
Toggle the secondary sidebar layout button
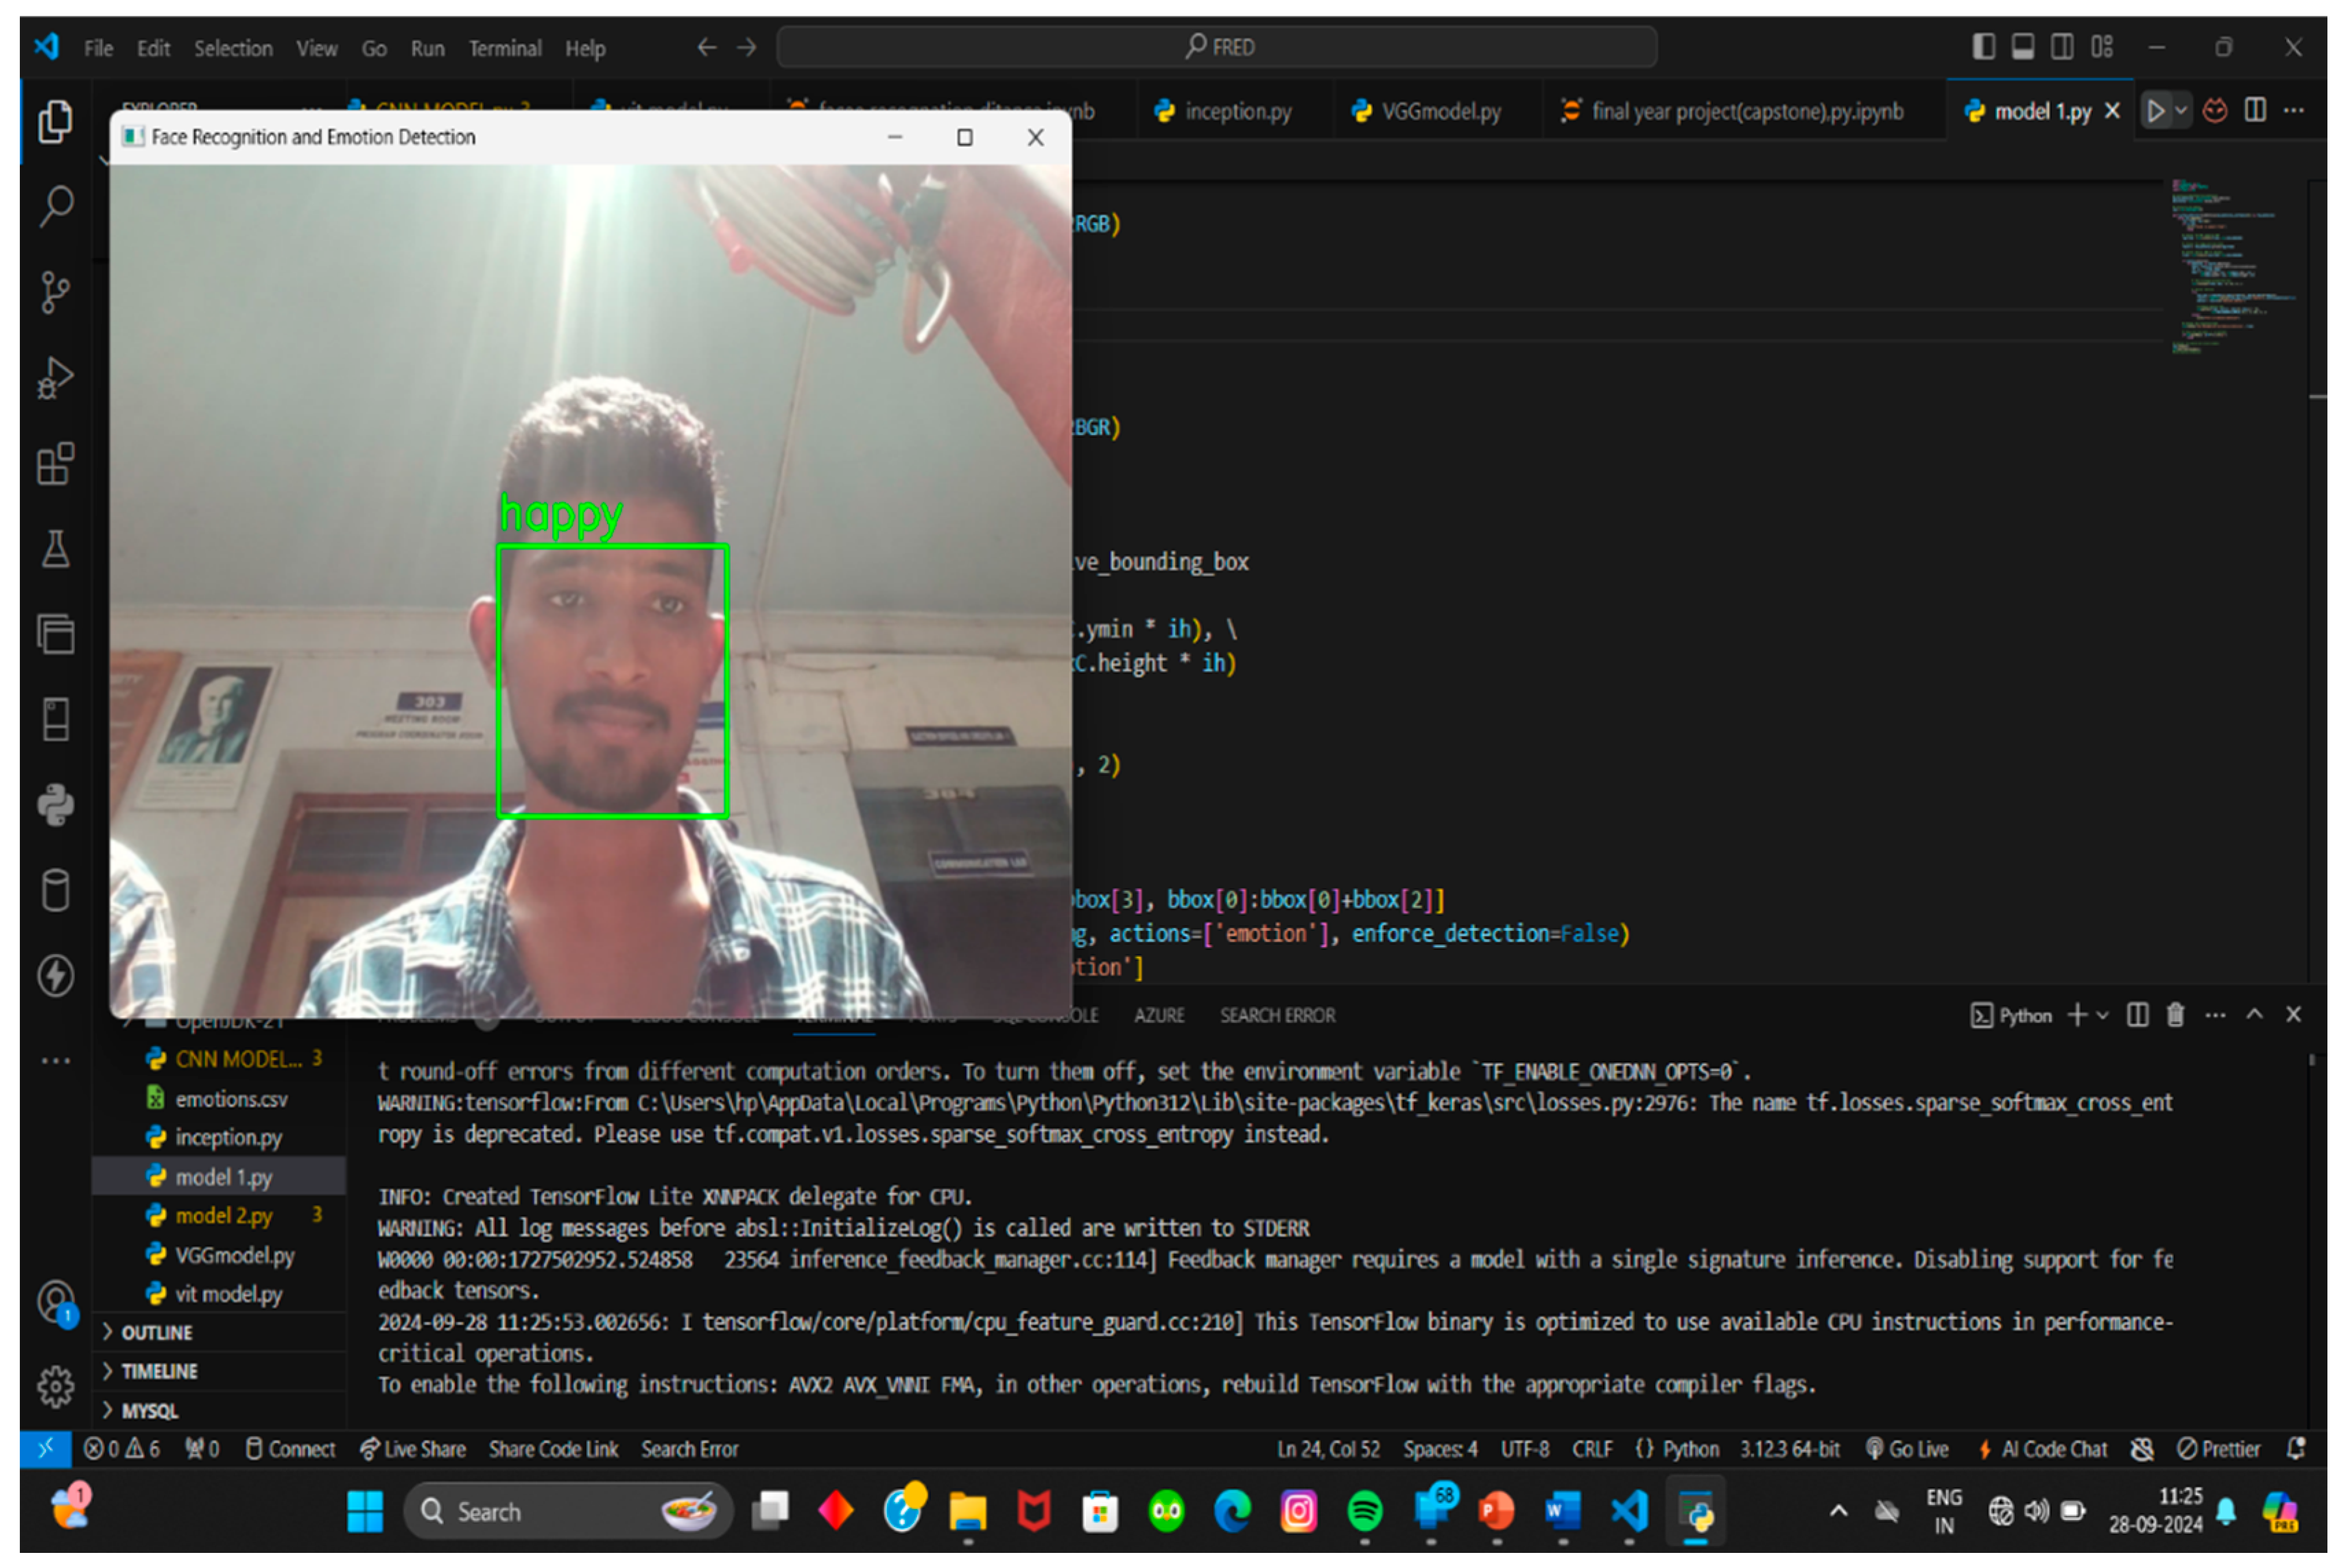pos(2061,47)
